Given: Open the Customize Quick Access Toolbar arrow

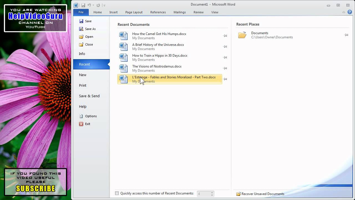Looking at the screenshot, I should coord(104,5).
